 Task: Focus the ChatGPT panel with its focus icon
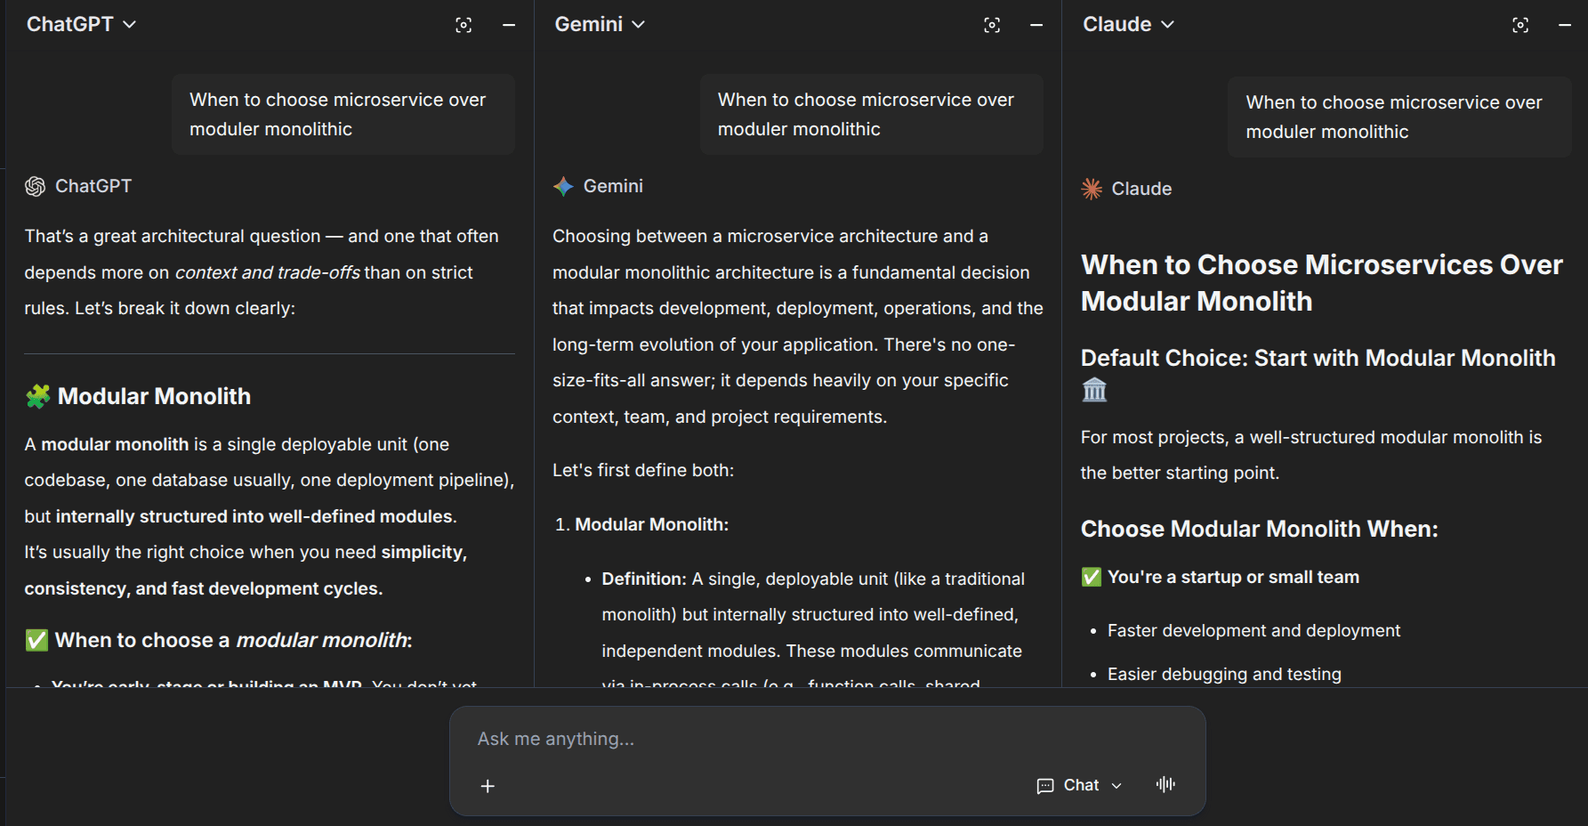464,25
